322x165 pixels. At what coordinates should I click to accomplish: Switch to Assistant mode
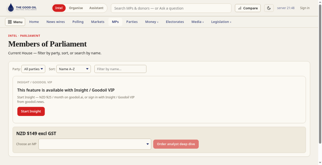pyautogui.click(x=96, y=8)
